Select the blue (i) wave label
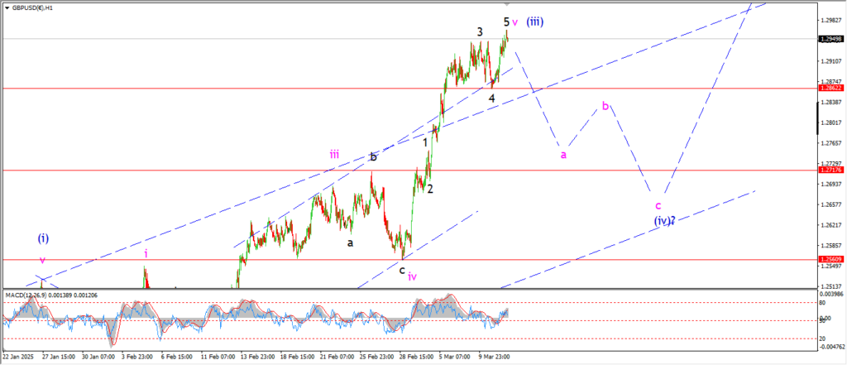The width and height of the screenshot is (847, 365). tap(44, 238)
